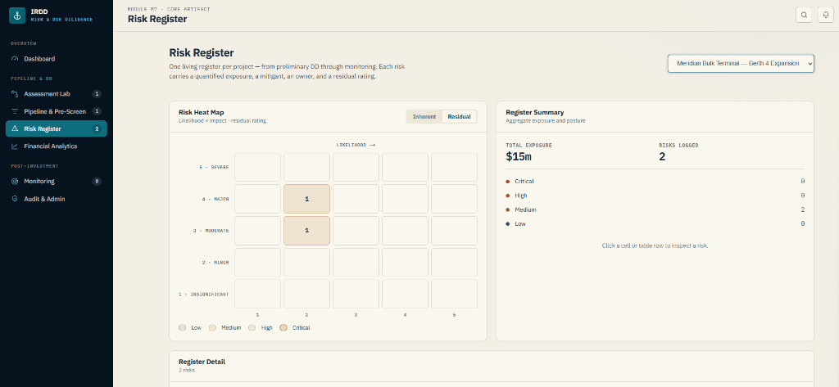
Task: Click the '5 - SEVERE' row label
Action: [214, 167]
